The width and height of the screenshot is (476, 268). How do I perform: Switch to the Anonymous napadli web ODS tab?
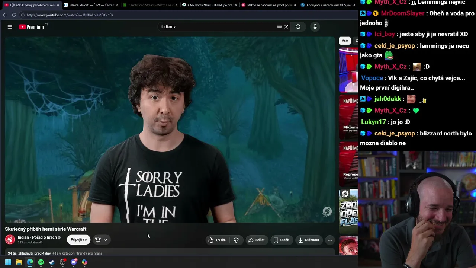328,5
